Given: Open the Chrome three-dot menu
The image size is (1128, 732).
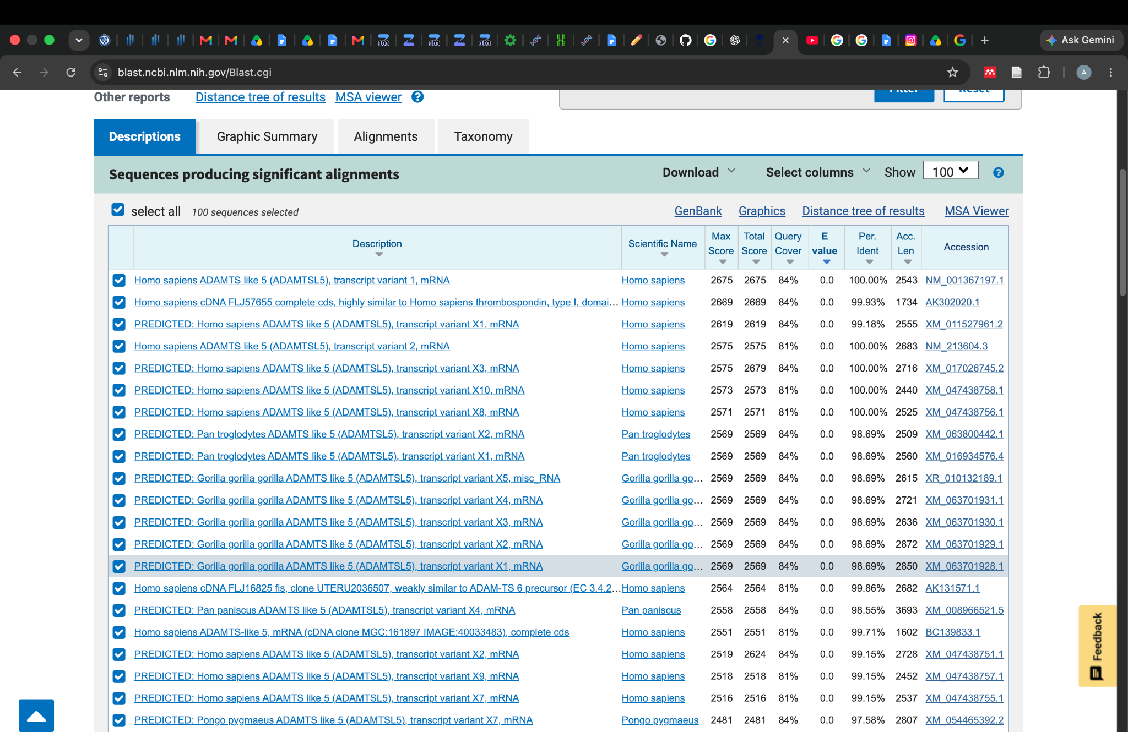Looking at the screenshot, I should [x=1110, y=72].
